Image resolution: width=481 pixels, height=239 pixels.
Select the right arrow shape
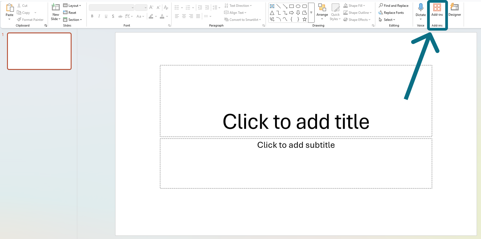[292, 13]
